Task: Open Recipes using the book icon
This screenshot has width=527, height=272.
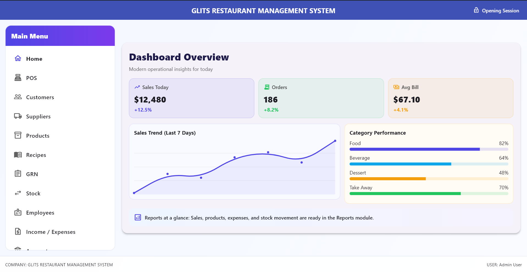Action: click(x=18, y=155)
